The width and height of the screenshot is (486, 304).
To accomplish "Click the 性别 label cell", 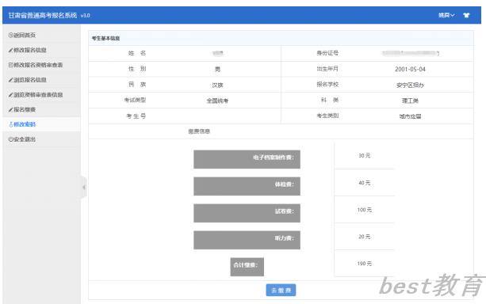I will tap(136, 69).
